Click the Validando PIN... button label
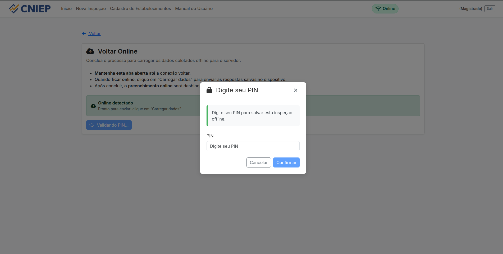Screen dimensions: 503x254 click(x=113, y=125)
